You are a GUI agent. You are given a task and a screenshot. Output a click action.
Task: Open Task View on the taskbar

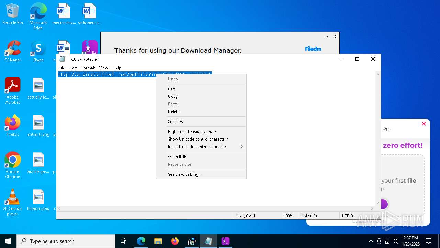pos(124,241)
